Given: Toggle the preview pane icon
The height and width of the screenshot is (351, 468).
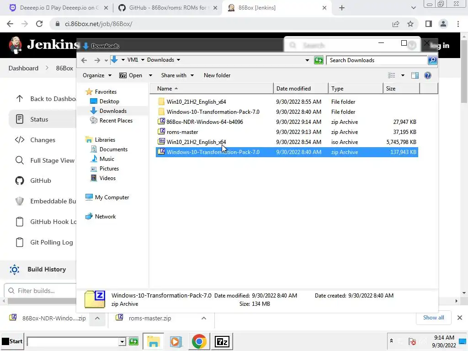Looking at the screenshot, I should tap(415, 75).
